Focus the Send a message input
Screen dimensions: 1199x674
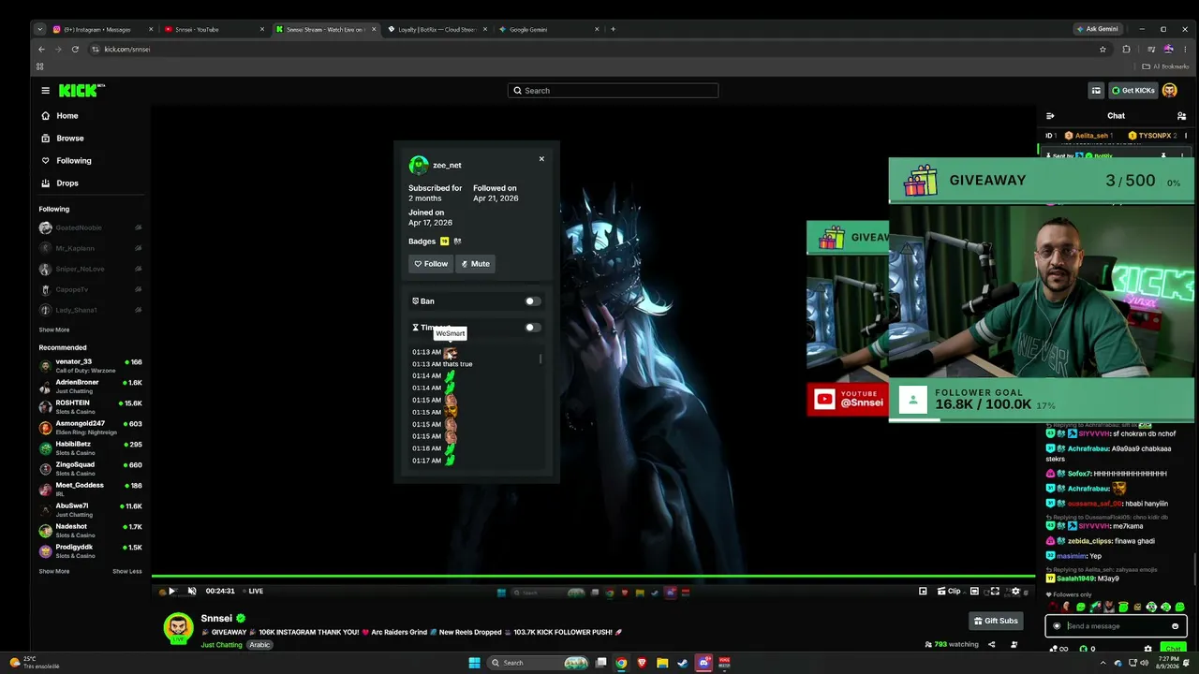point(1117,626)
